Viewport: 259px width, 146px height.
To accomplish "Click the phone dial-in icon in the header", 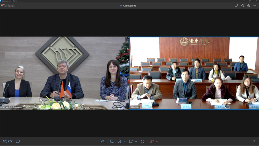I will click(237, 6).
